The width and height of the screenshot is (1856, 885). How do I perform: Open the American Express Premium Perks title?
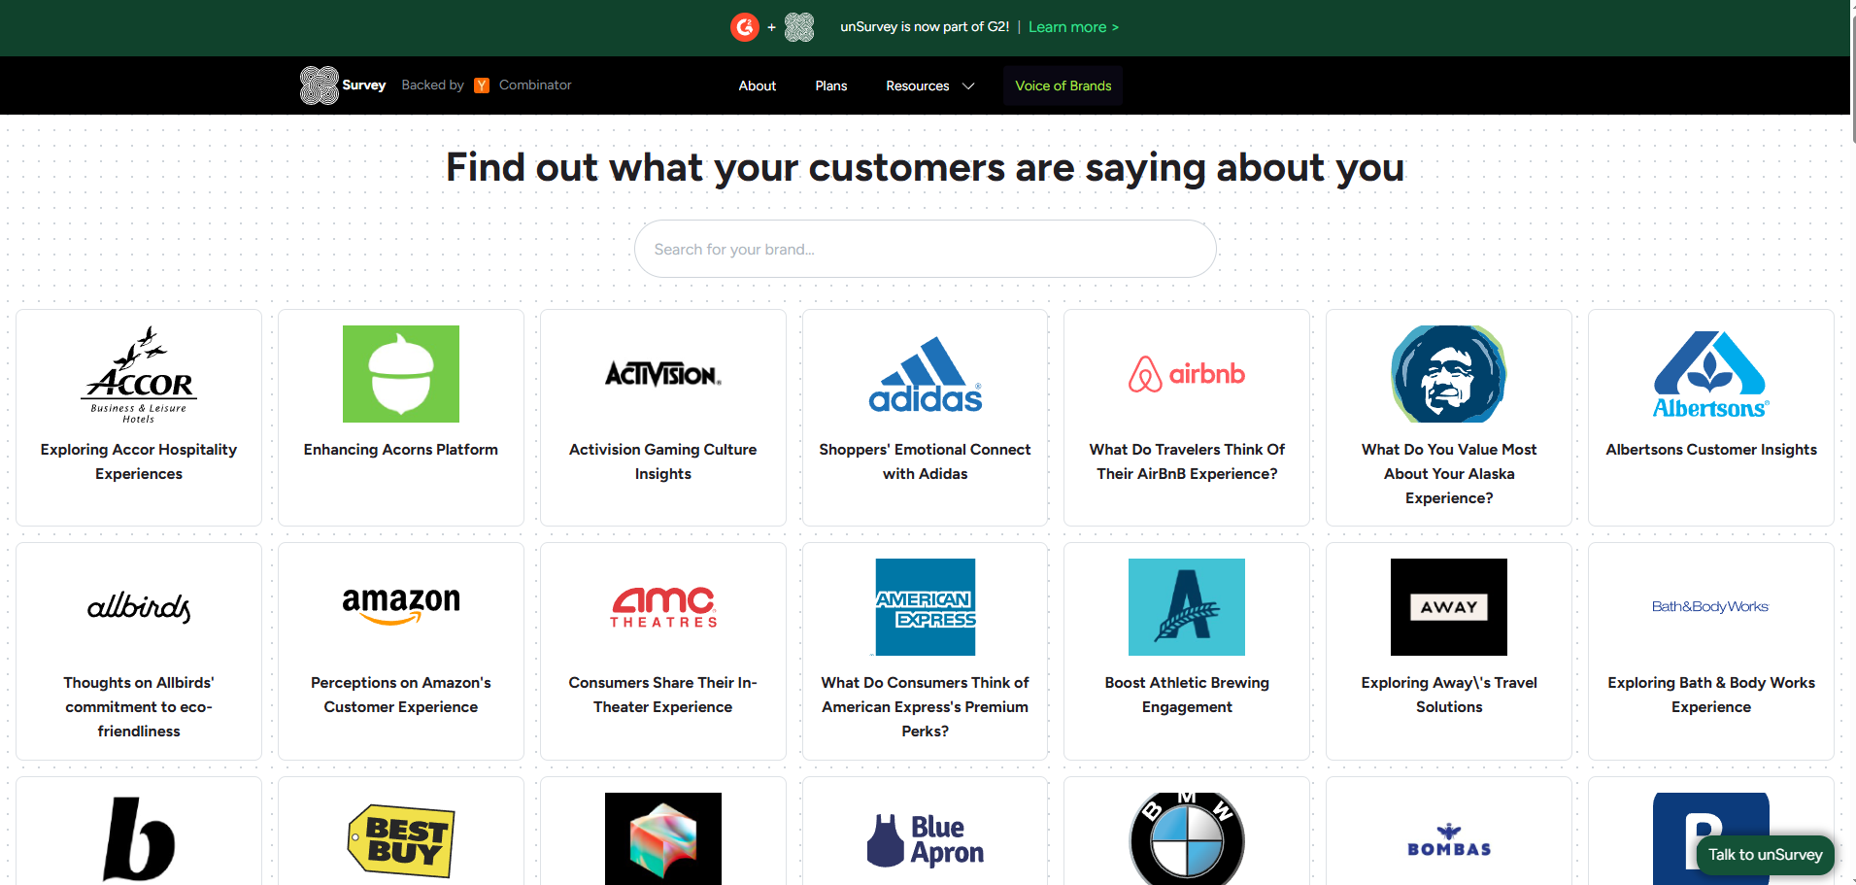(x=926, y=707)
